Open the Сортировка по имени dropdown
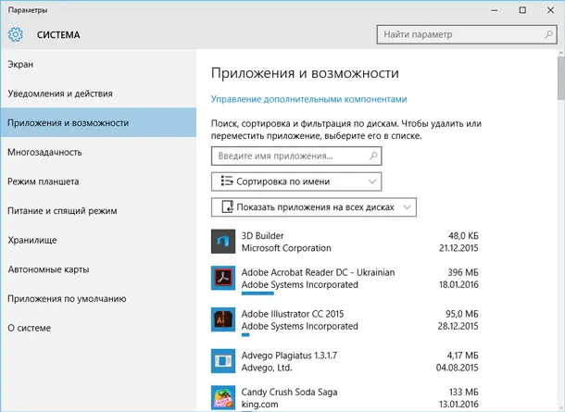Image resolution: width=565 pixels, height=412 pixels. tap(296, 181)
